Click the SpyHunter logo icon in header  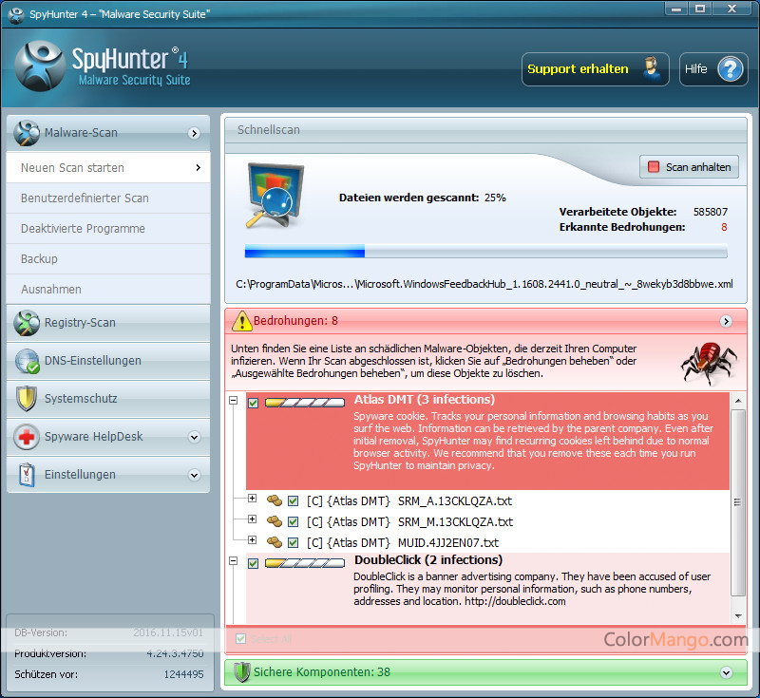[40, 66]
